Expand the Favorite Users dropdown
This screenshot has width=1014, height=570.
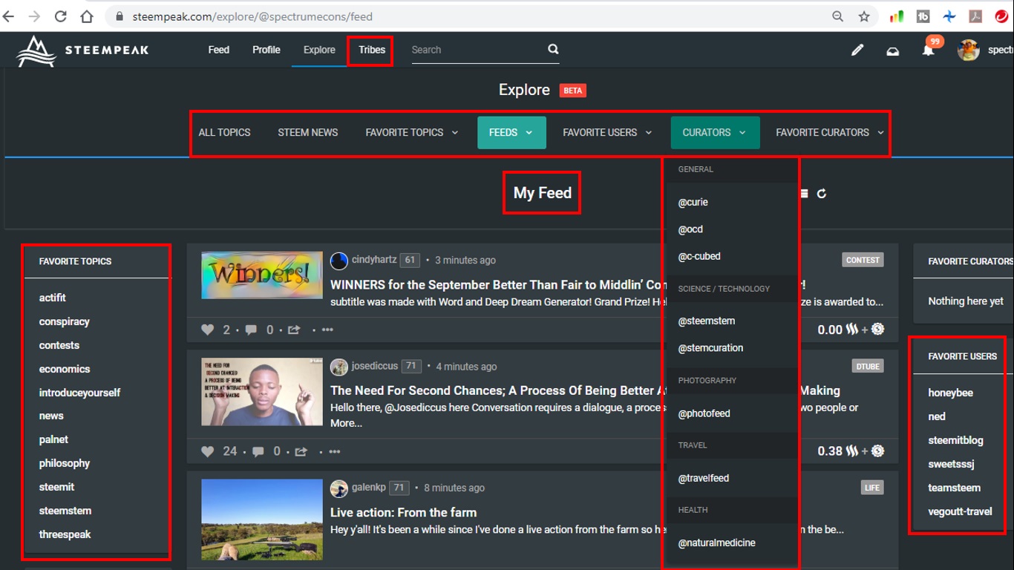tap(607, 133)
